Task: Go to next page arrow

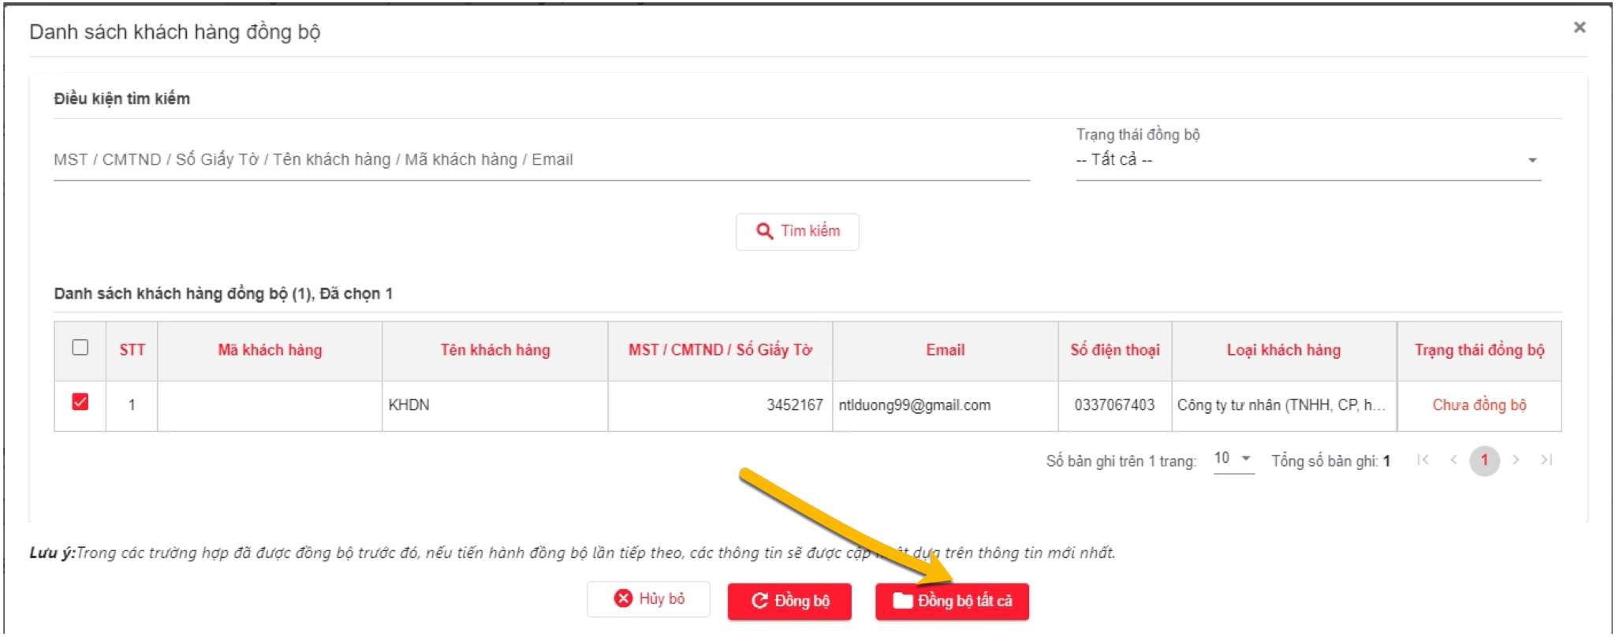Action: 1515,460
